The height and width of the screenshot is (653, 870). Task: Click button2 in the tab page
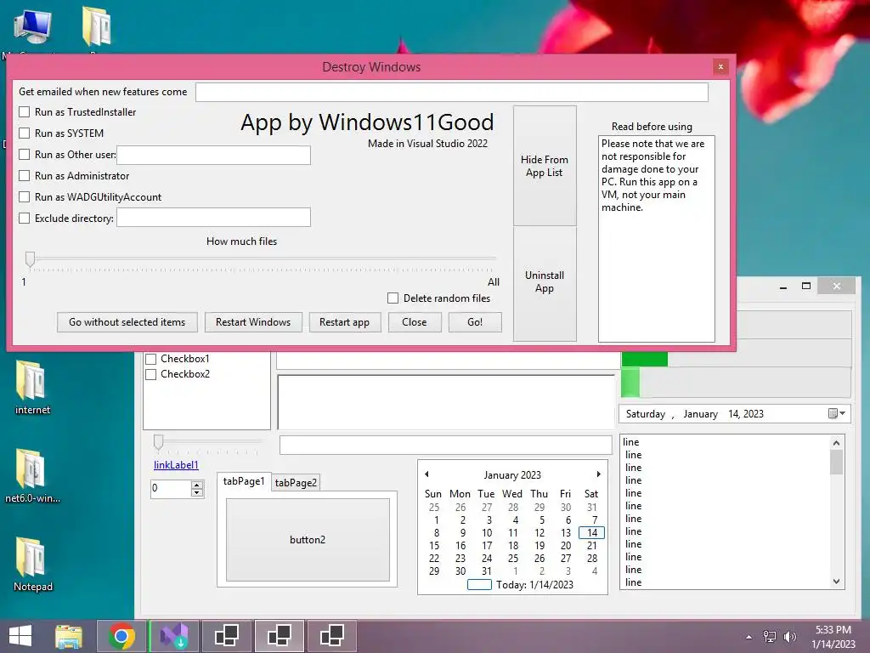(x=308, y=540)
